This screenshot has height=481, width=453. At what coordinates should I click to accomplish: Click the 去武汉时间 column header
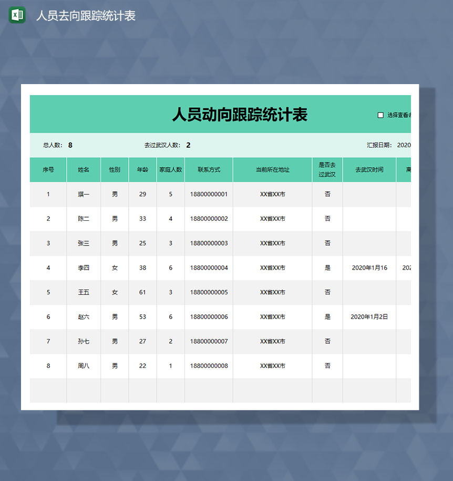[368, 169]
